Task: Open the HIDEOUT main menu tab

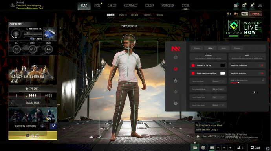Action: [149, 5]
